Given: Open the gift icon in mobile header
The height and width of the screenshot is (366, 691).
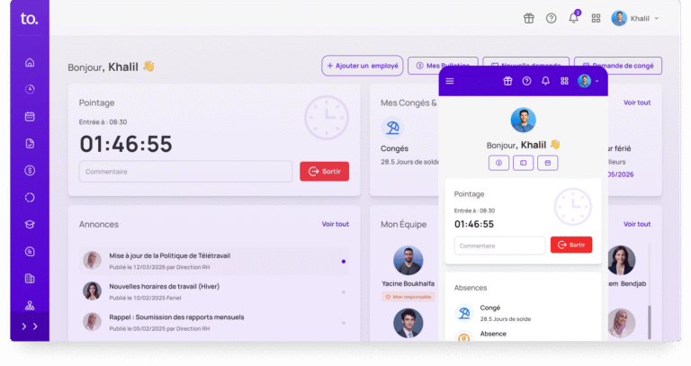Looking at the screenshot, I should click(x=507, y=81).
